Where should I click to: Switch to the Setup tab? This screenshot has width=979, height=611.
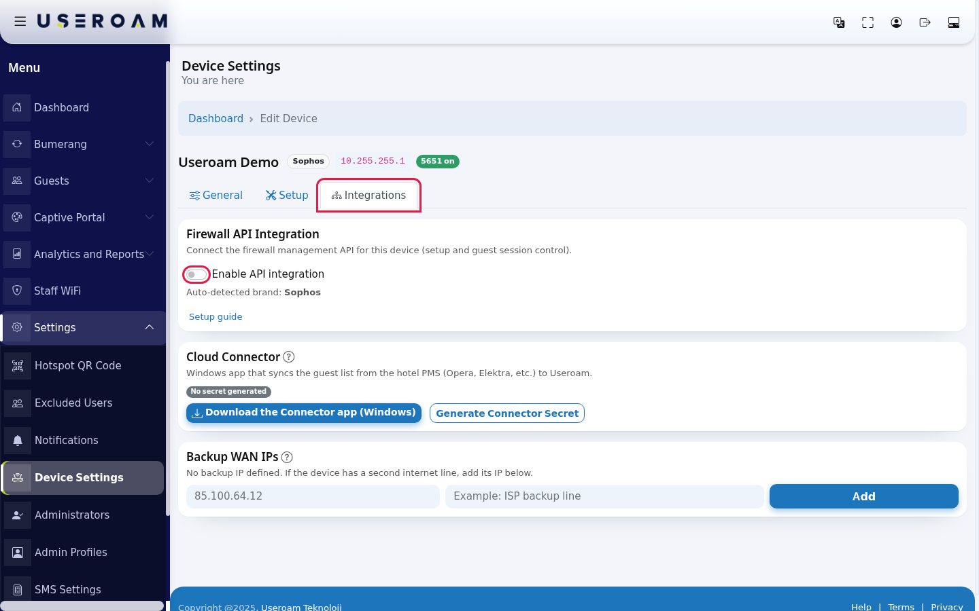tap(287, 196)
